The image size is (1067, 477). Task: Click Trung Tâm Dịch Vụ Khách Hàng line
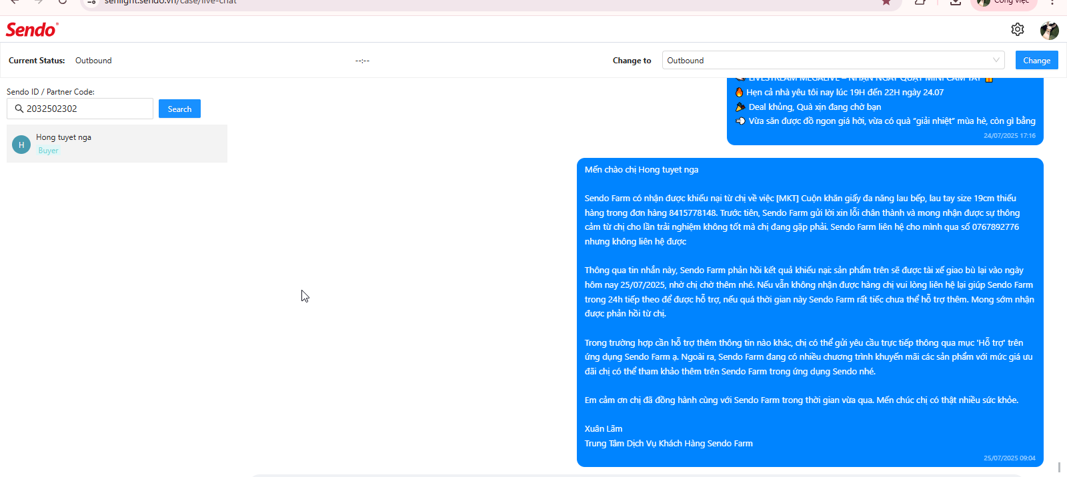coord(669,444)
